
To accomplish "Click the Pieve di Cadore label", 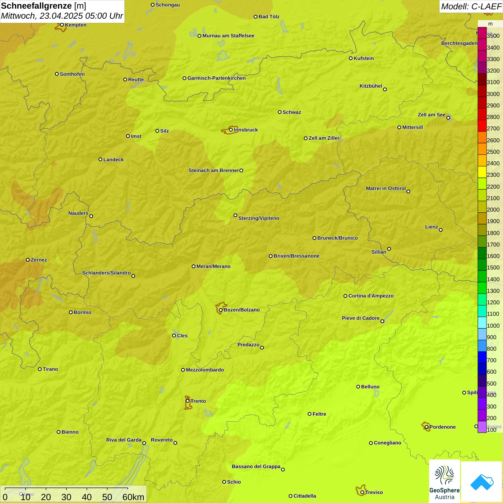I will (x=361, y=318).
